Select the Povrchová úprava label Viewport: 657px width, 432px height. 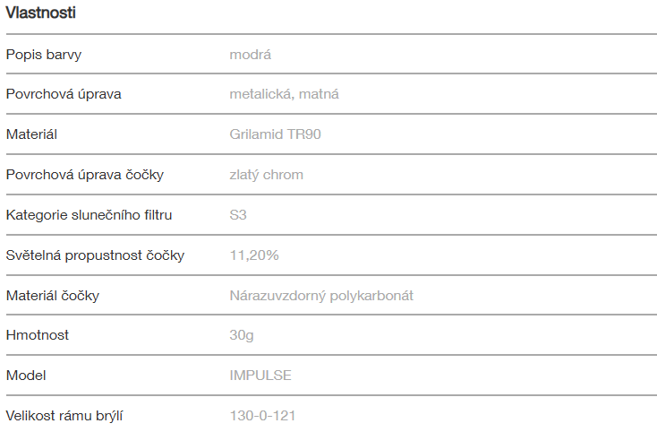tap(64, 94)
